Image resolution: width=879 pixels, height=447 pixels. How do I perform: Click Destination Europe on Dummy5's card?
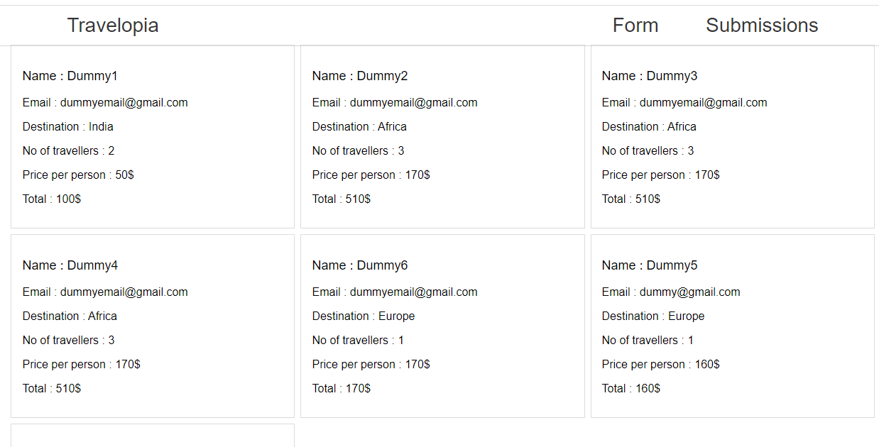click(x=653, y=316)
